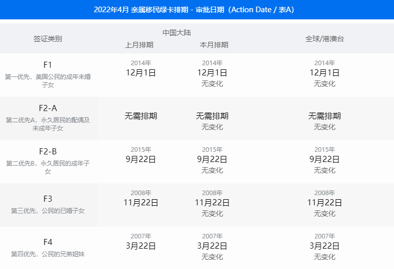This screenshot has height=269, width=394.
Task: Click F2-B 本月排期 date 9月22日
Action: (x=212, y=159)
